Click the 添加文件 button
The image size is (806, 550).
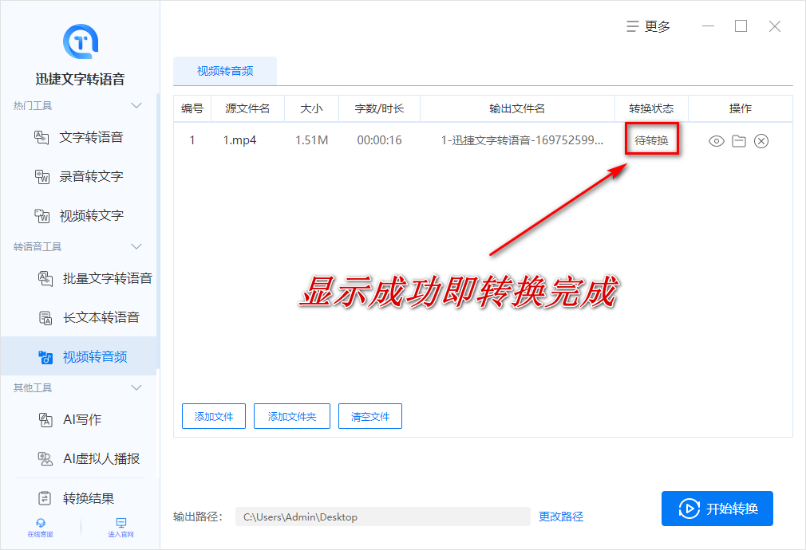coord(214,416)
